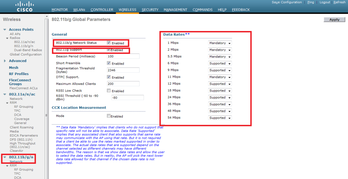Open the 11 Mbps data rate dropdown
The image size is (348, 179).
(220, 77)
